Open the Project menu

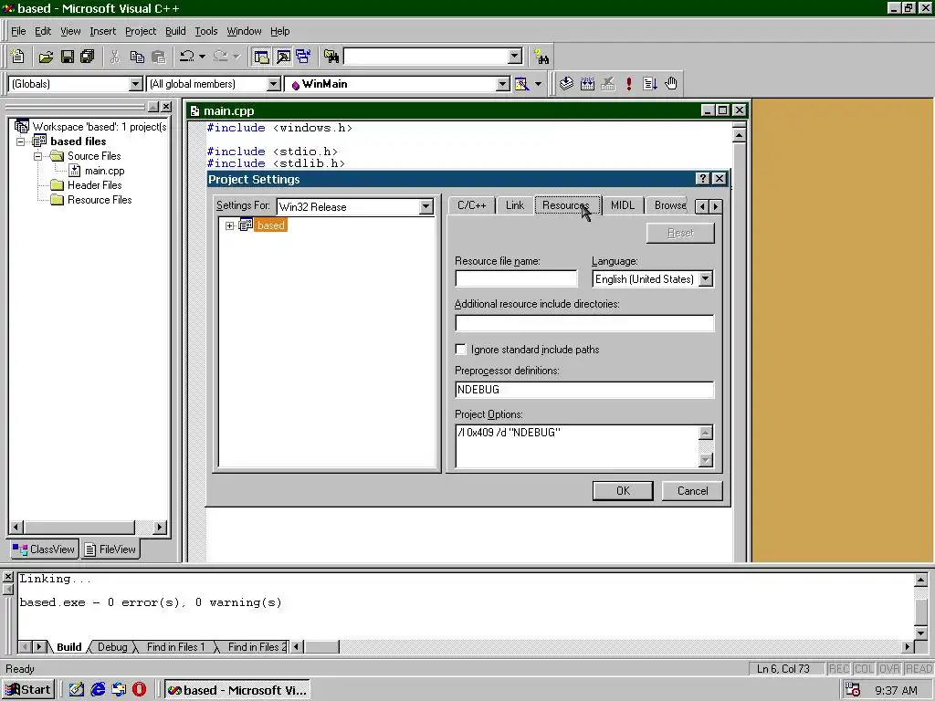coord(141,31)
